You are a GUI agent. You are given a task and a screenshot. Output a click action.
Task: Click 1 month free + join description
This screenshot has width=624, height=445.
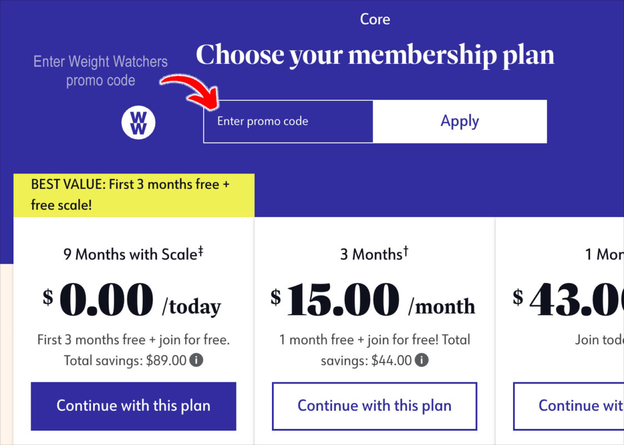tap(375, 350)
